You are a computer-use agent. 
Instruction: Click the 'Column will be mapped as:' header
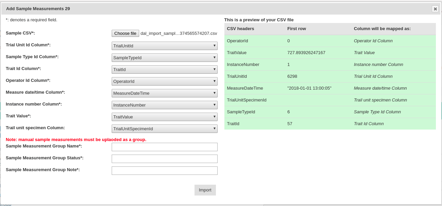[x=382, y=29]
